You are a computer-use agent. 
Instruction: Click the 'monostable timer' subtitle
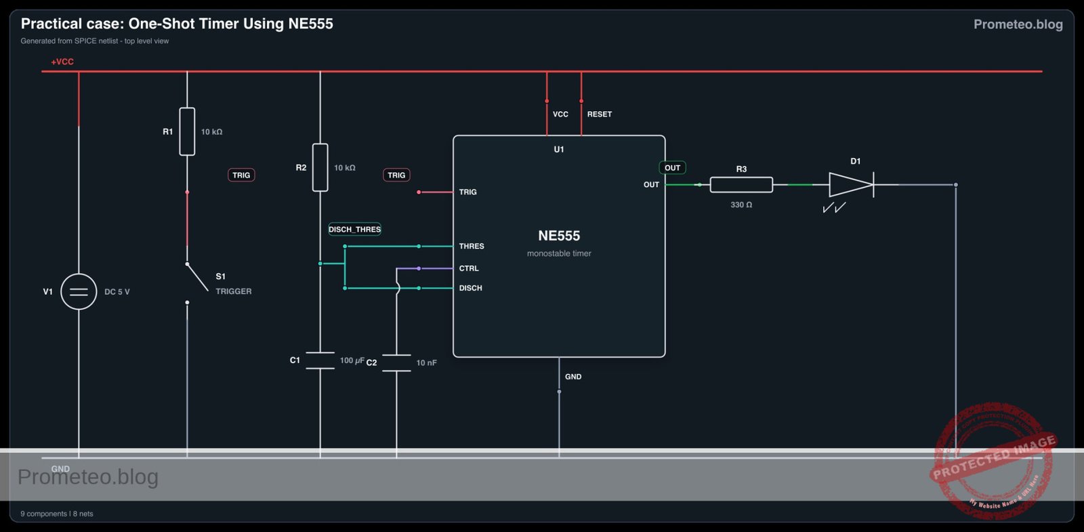tap(559, 253)
